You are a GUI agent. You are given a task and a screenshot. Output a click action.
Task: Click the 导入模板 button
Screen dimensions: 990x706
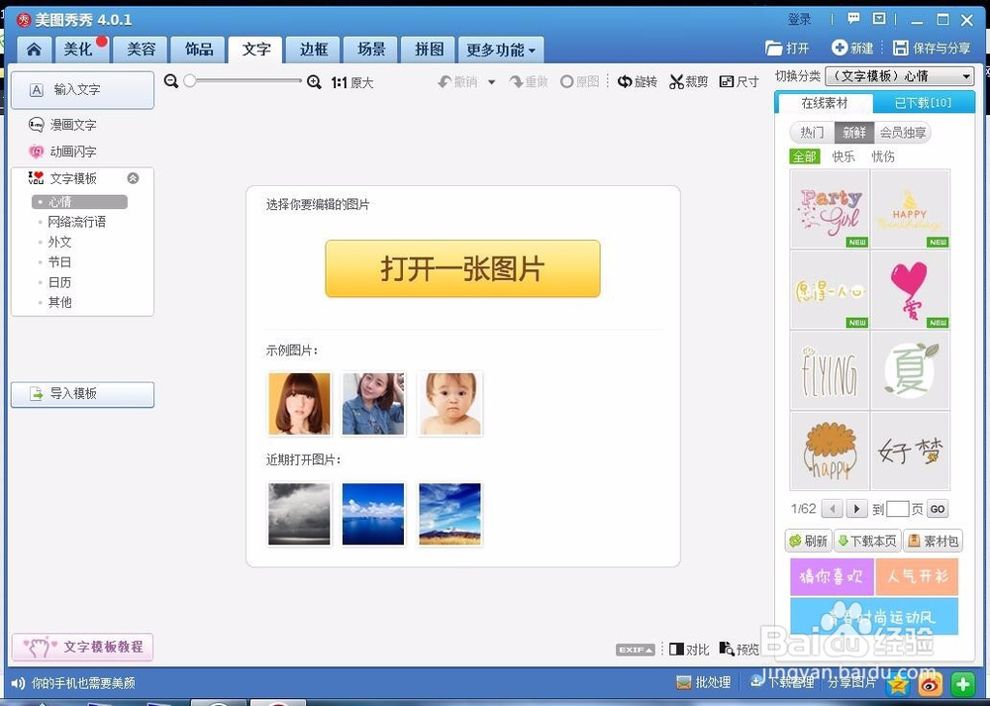click(x=82, y=394)
